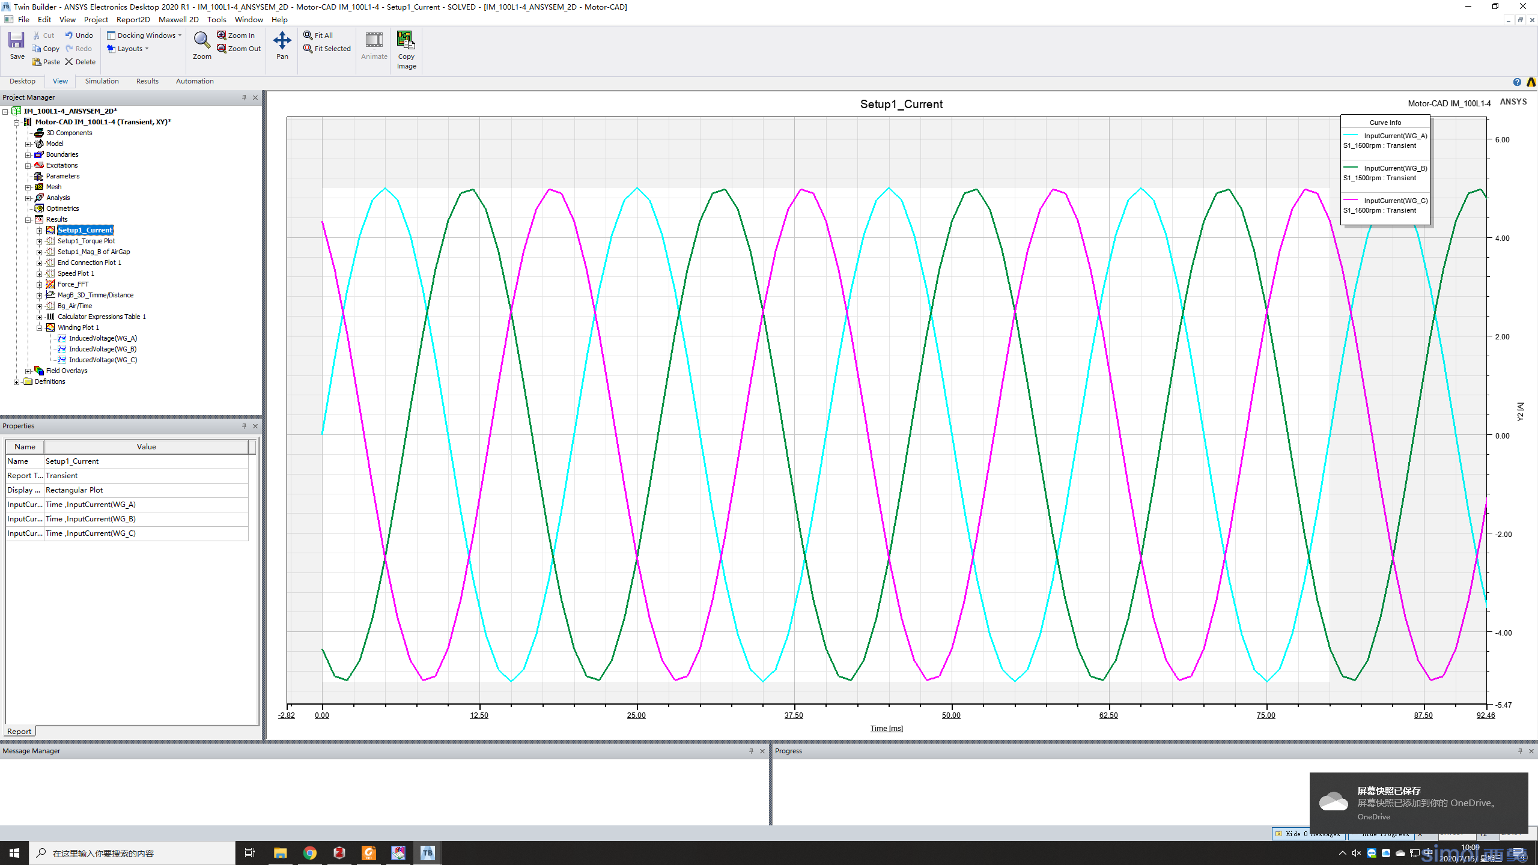Open Chrome from the taskbar
Image resolution: width=1538 pixels, height=865 pixels.
[x=309, y=853]
